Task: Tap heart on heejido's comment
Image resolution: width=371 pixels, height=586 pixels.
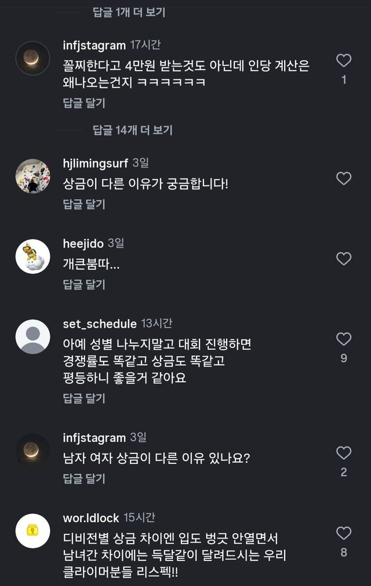Action: pos(344,259)
